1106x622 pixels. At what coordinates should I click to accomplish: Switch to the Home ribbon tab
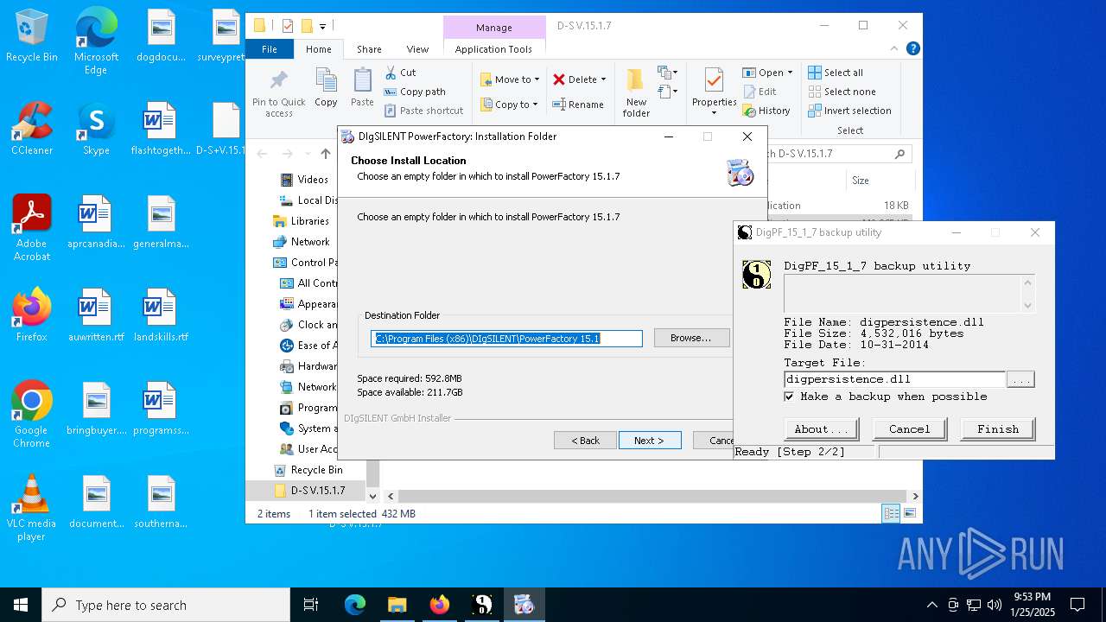(318, 49)
